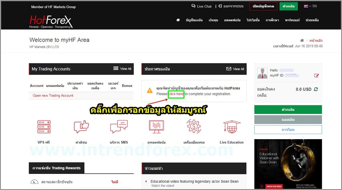Open the เครื่องมือเทรด gear icon
Image resolution: width=342 pixels, height=190 pixels.
[x=194, y=126]
